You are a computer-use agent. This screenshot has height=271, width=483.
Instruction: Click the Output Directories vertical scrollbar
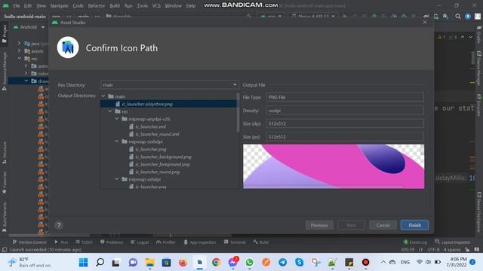click(x=238, y=112)
